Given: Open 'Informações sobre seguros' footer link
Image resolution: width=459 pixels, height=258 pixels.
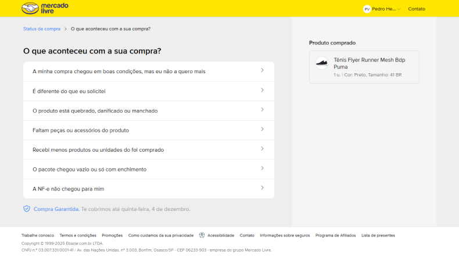Looking at the screenshot, I should pos(285,235).
